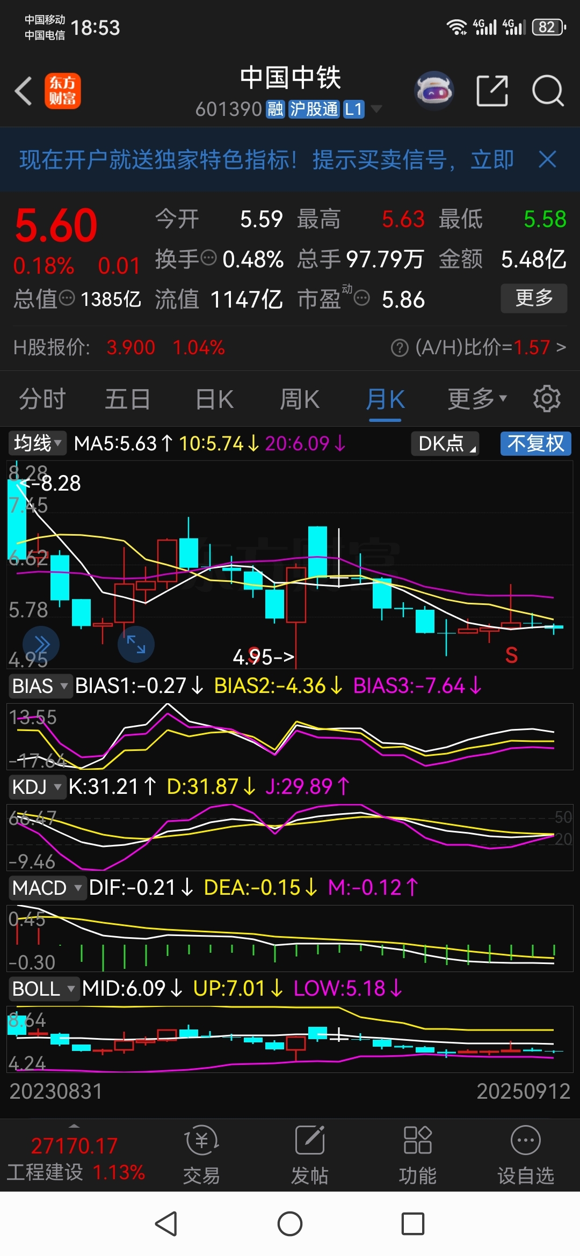
Task: Tap the KDJ sub-chart panel
Action: [290, 837]
